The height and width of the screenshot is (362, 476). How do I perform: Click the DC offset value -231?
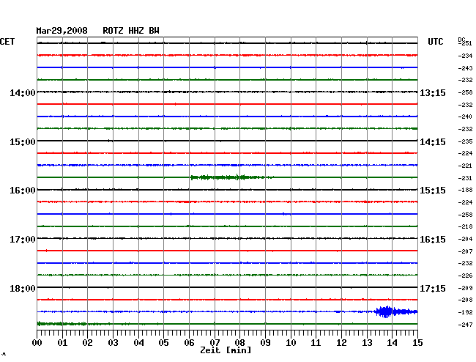(465, 178)
